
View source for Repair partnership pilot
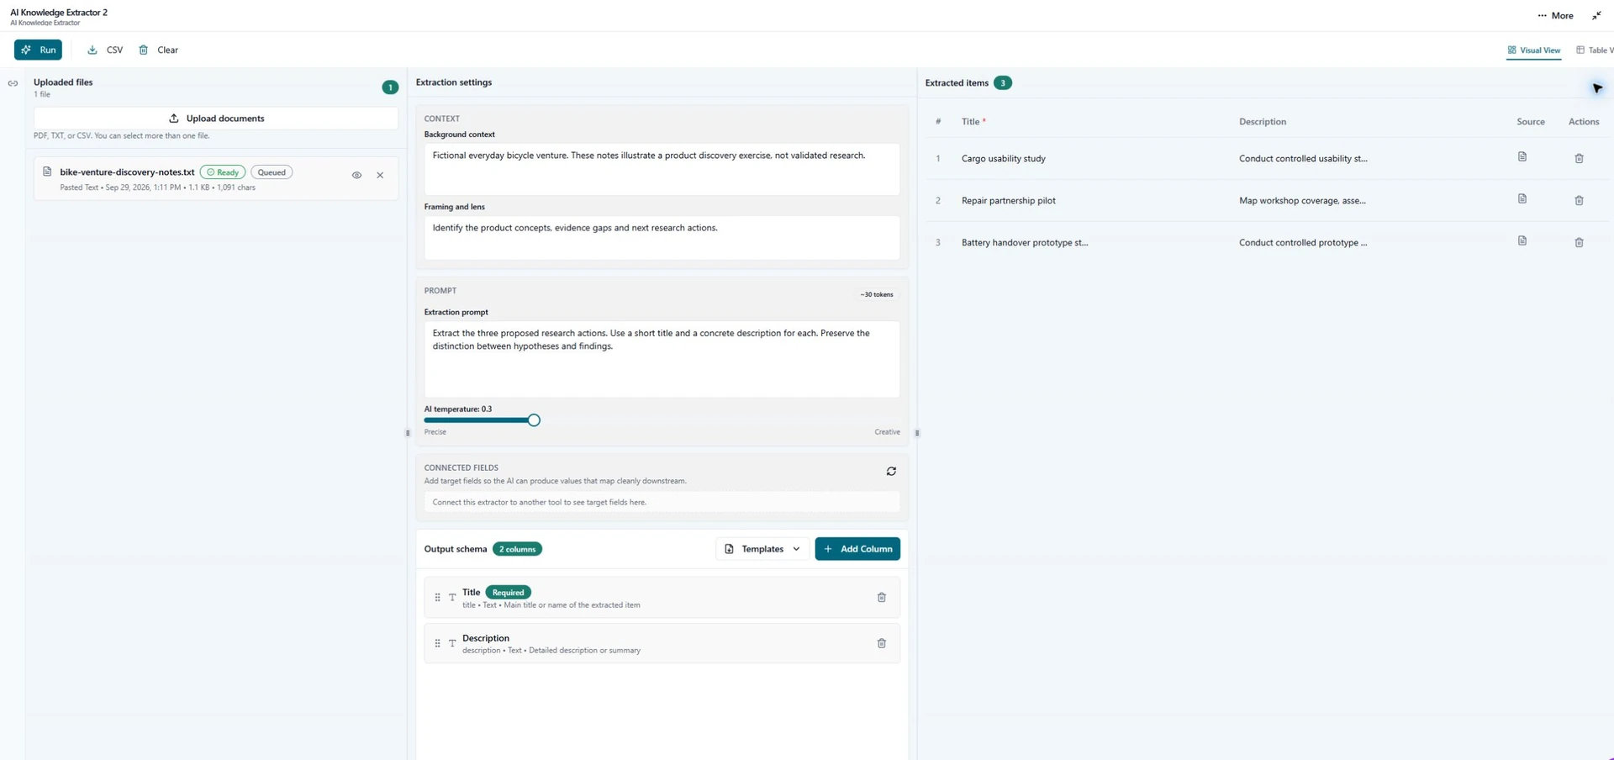coord(1522,199)
